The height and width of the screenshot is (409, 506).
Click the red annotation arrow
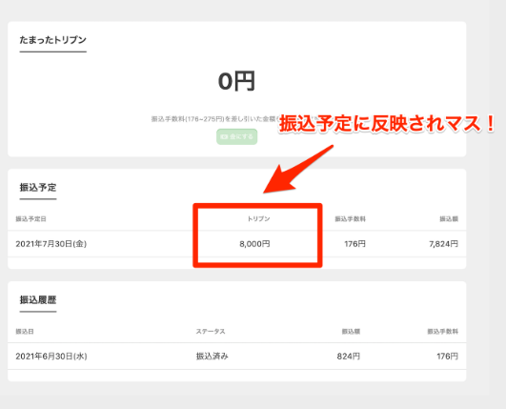pyautogui.click(x=298, y=170)
